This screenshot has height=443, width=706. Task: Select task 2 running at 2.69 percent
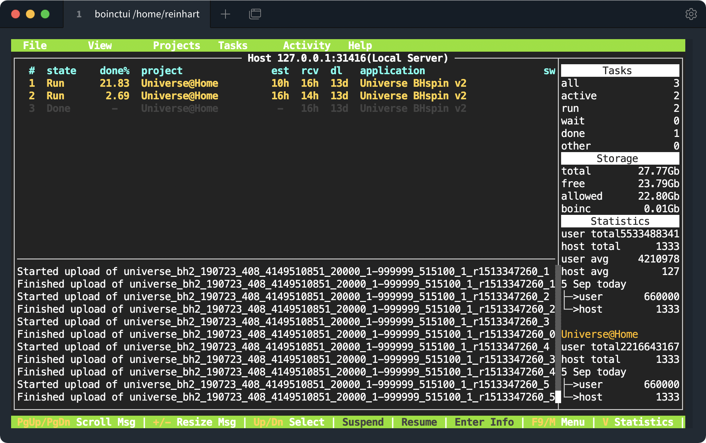[179, 96]
